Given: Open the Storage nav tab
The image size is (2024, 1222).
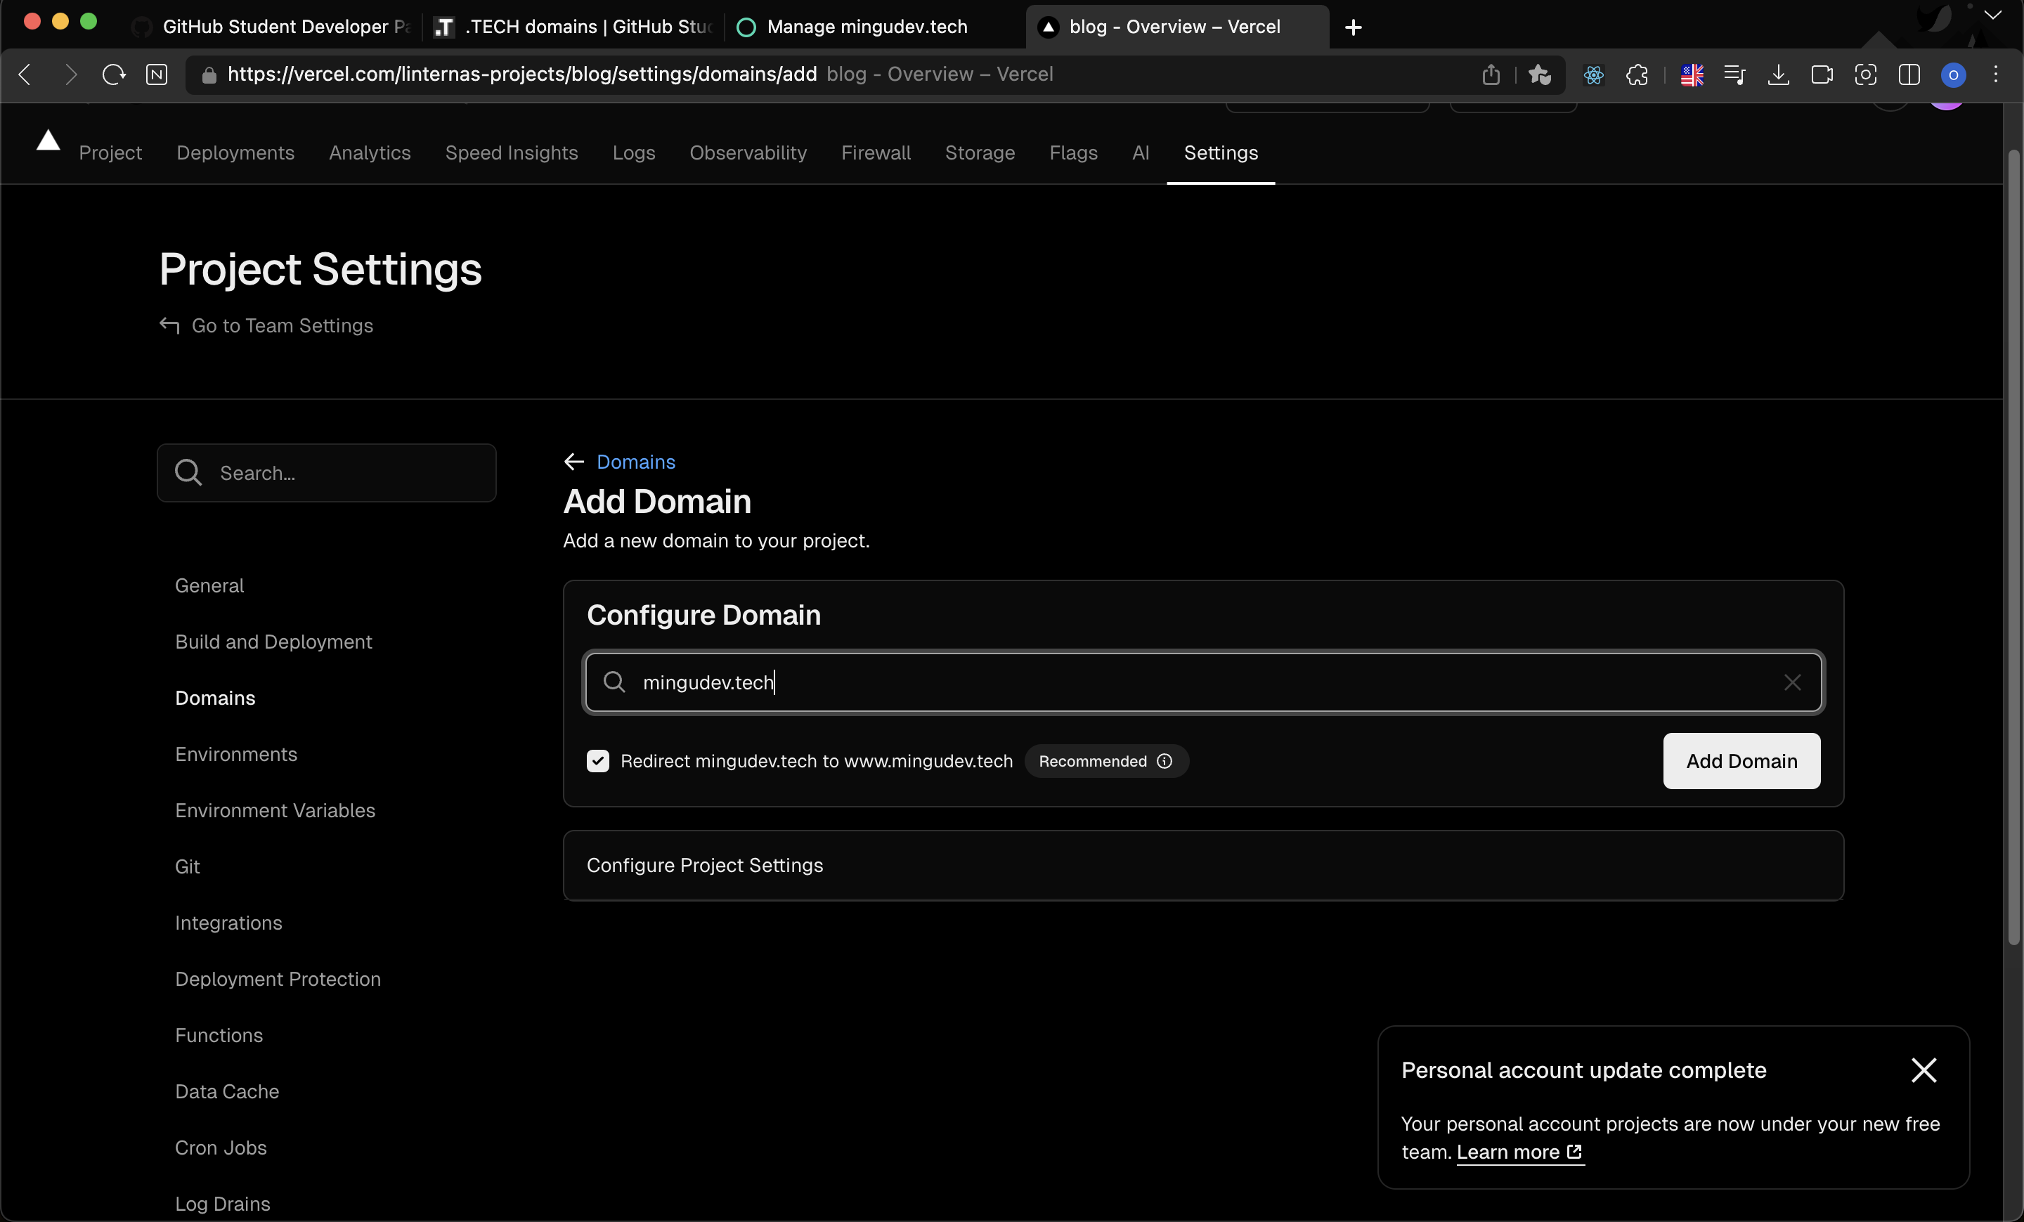Looking at the screenshot, I should (x=979, y=152).
